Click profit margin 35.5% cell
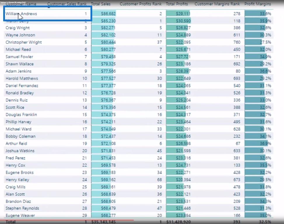 tap(265, 166)
